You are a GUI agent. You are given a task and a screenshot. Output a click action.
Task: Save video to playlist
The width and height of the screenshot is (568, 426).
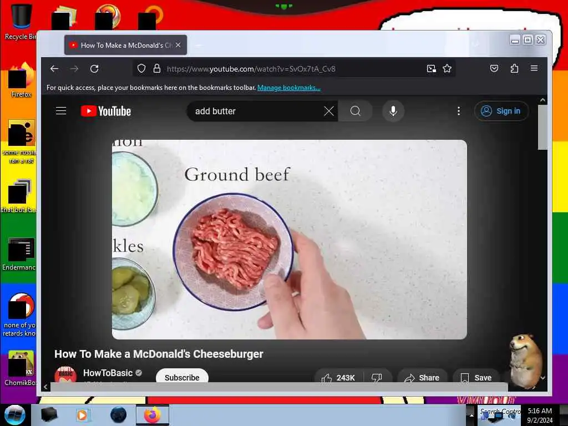pos(476,377)
